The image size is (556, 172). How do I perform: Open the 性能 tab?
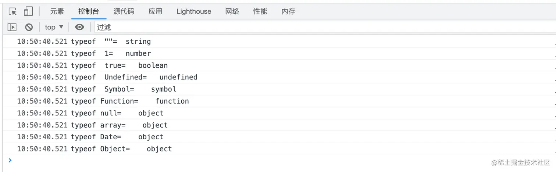pyautogui.click(x=260, y=11)
